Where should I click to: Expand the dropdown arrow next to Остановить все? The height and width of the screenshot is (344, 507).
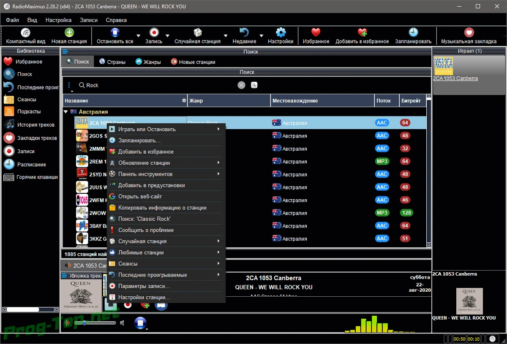click(138, 36)
